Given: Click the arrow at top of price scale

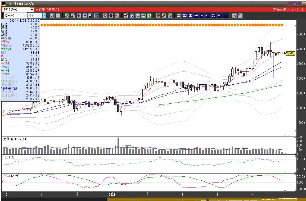Looking at the screenshot, I should pos(295,26).
